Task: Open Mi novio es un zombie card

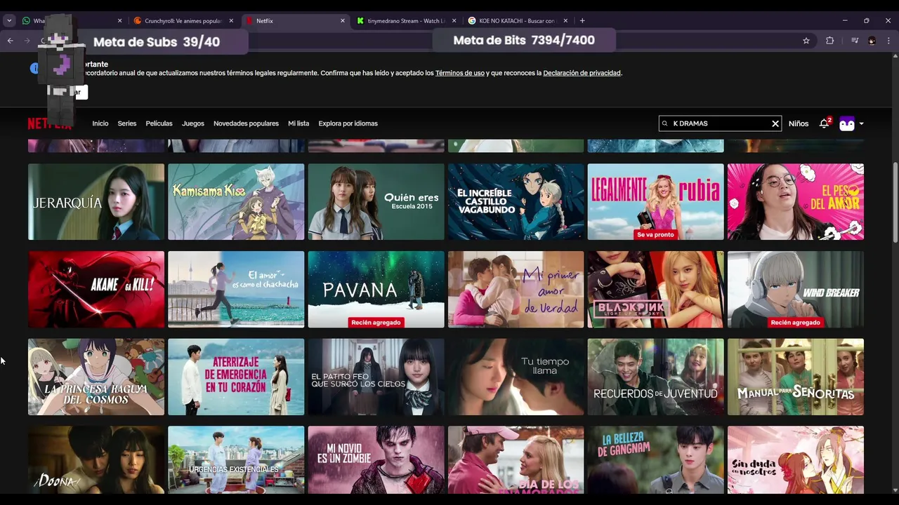Action: 376,459
